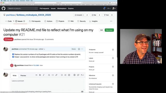
Task: Click the Safari address bar
Action: point(59,3)
